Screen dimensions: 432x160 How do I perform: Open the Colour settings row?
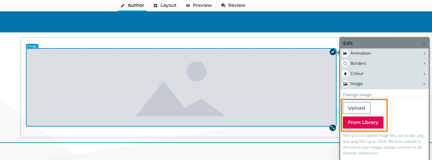(384, 74)
